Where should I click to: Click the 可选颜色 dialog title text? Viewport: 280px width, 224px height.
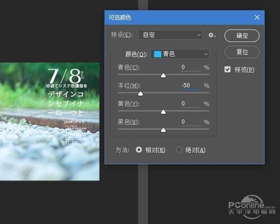[x=120, y=17]
